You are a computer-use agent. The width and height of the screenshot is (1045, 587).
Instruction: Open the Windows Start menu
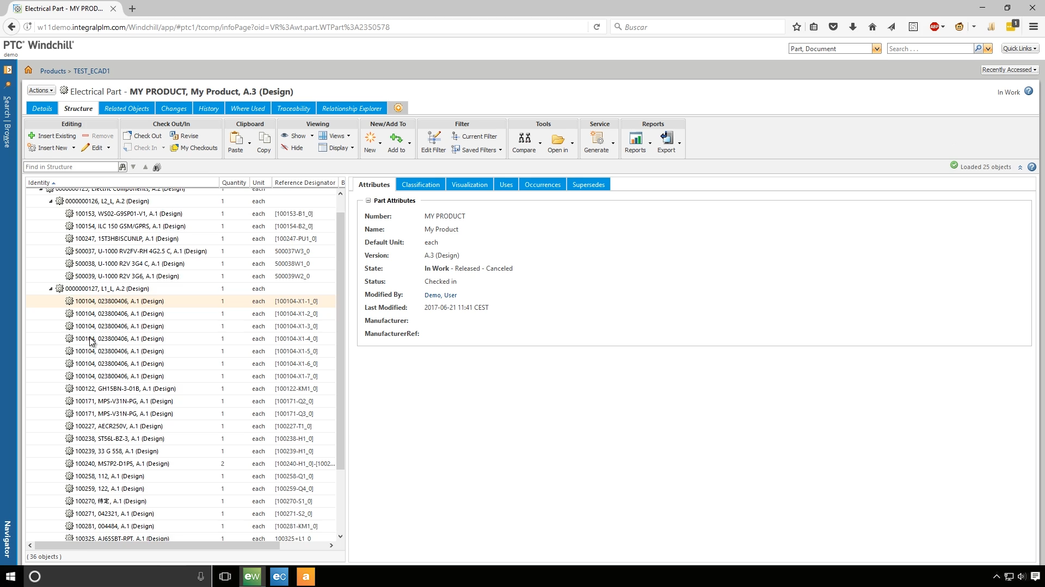coord(10,576)
